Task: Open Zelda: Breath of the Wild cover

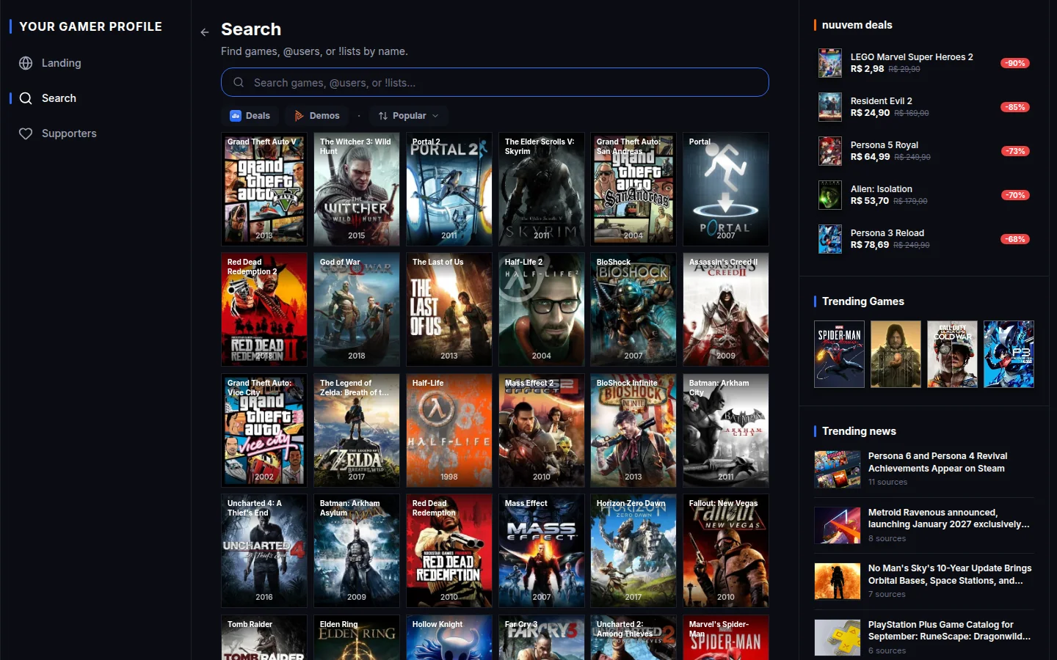Action: click(x=357, y=430)
